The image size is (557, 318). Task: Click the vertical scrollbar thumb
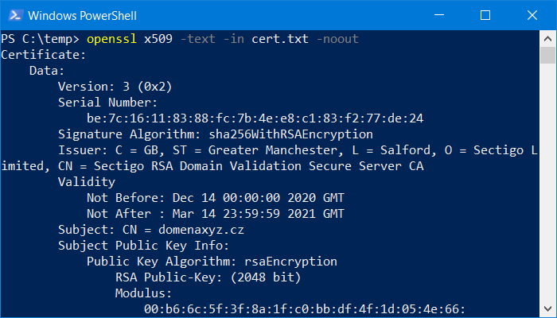tap(547, 55)
